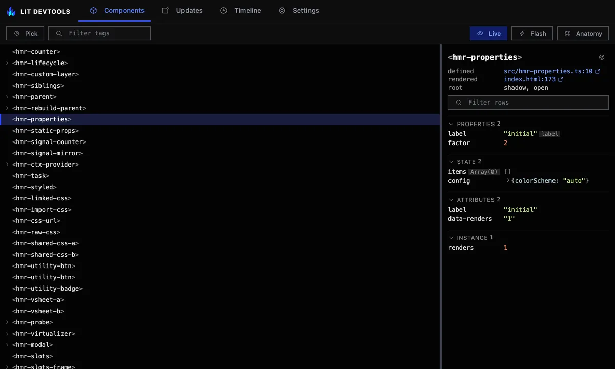
Task: Toggle the Flash updates button
Action: (532, 33)
